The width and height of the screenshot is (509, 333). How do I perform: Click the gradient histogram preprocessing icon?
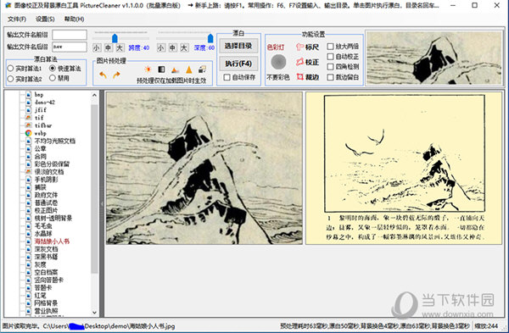click(x=175, y=69)
